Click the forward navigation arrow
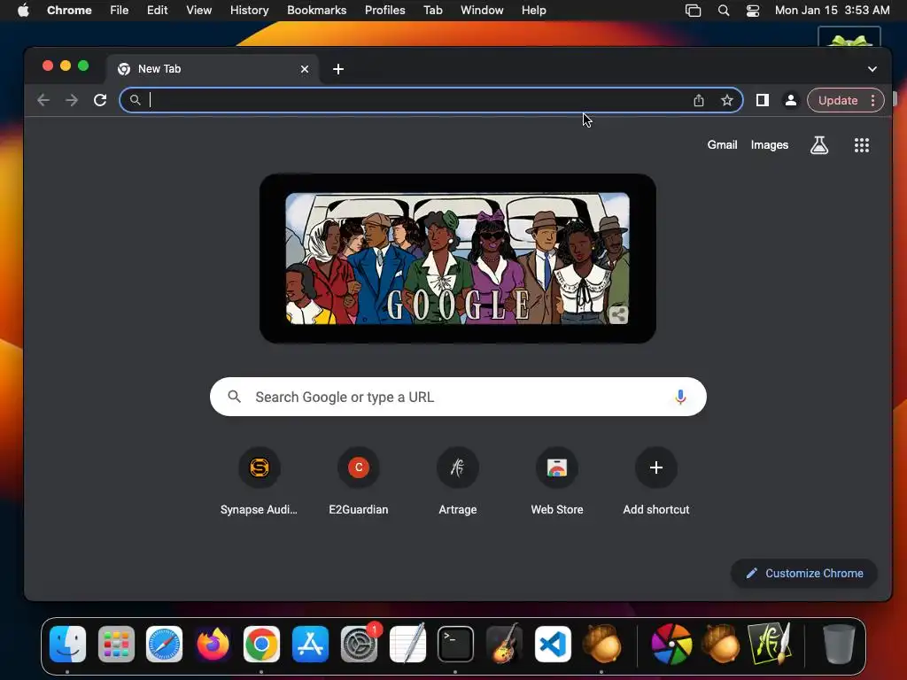This screenshot has width=907, height=680. [72, 100]
